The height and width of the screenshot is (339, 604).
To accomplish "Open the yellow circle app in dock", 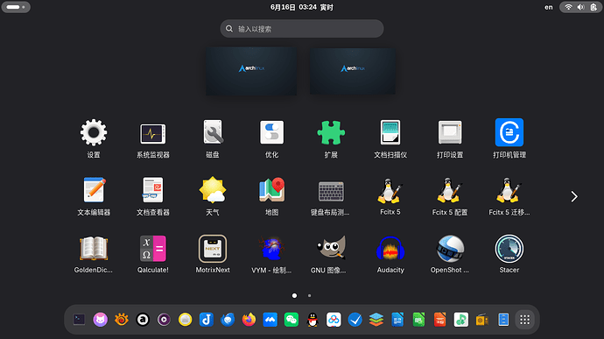I will [x=185, y=320].
